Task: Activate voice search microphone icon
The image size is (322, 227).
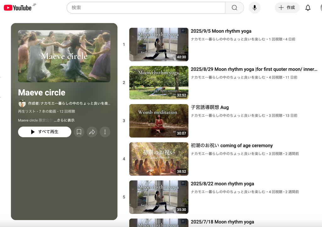Action: click(254, 8)
